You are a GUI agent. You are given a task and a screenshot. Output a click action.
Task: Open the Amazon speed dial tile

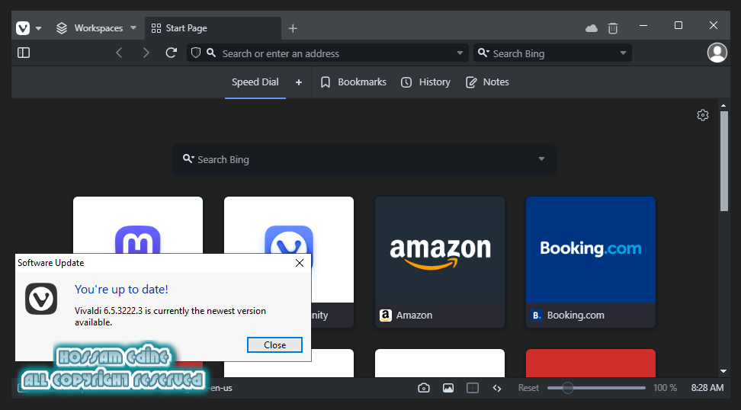point(440,261)
